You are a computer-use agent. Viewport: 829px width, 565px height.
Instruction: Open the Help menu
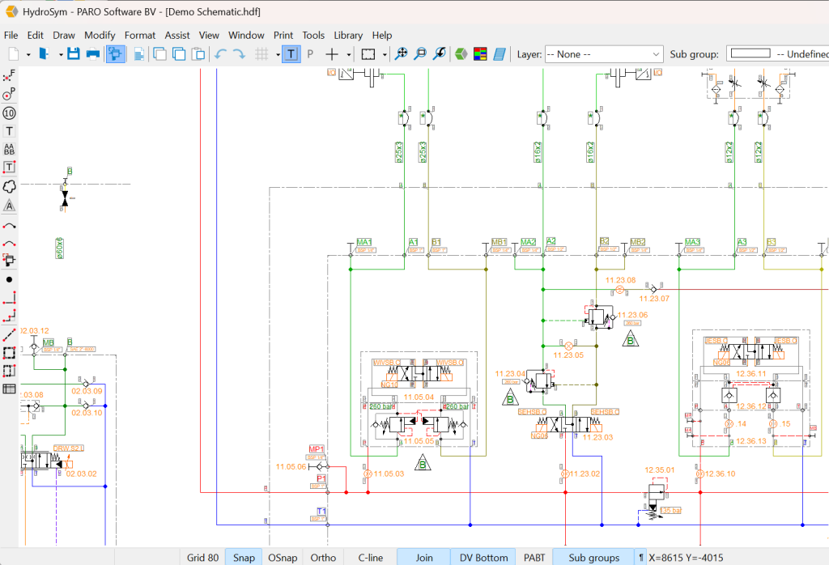click(382, 35)
